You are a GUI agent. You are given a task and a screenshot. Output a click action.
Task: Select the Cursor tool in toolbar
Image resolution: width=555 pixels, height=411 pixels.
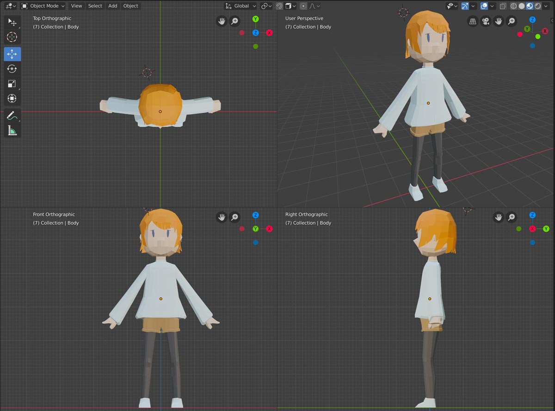point(12,37)
